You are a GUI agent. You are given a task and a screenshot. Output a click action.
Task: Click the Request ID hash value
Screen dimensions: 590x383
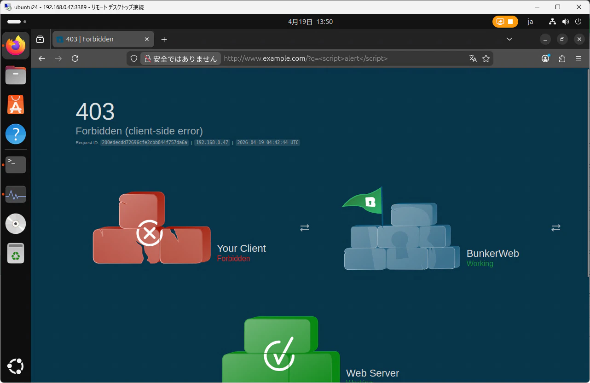145,143
